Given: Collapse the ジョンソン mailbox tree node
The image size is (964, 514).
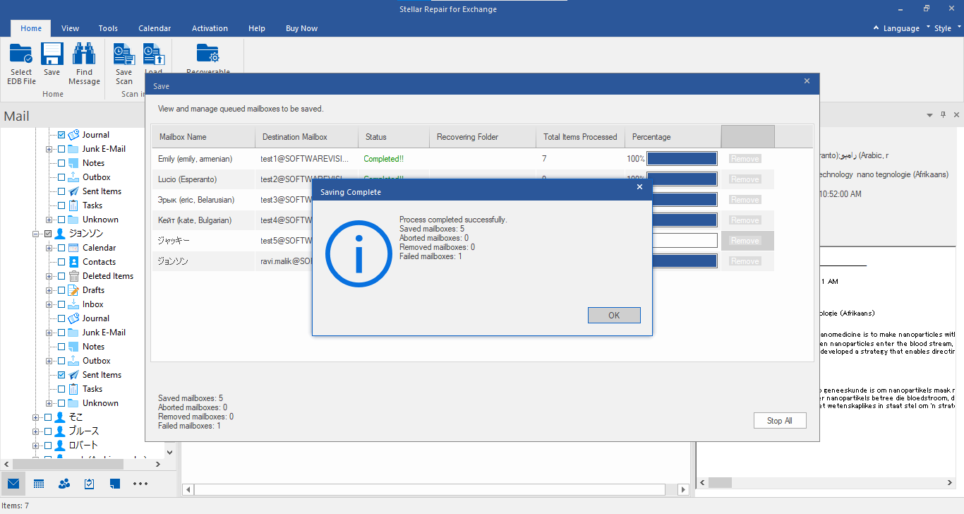Looking at the screenshot, I should click(x=35, y=234).
